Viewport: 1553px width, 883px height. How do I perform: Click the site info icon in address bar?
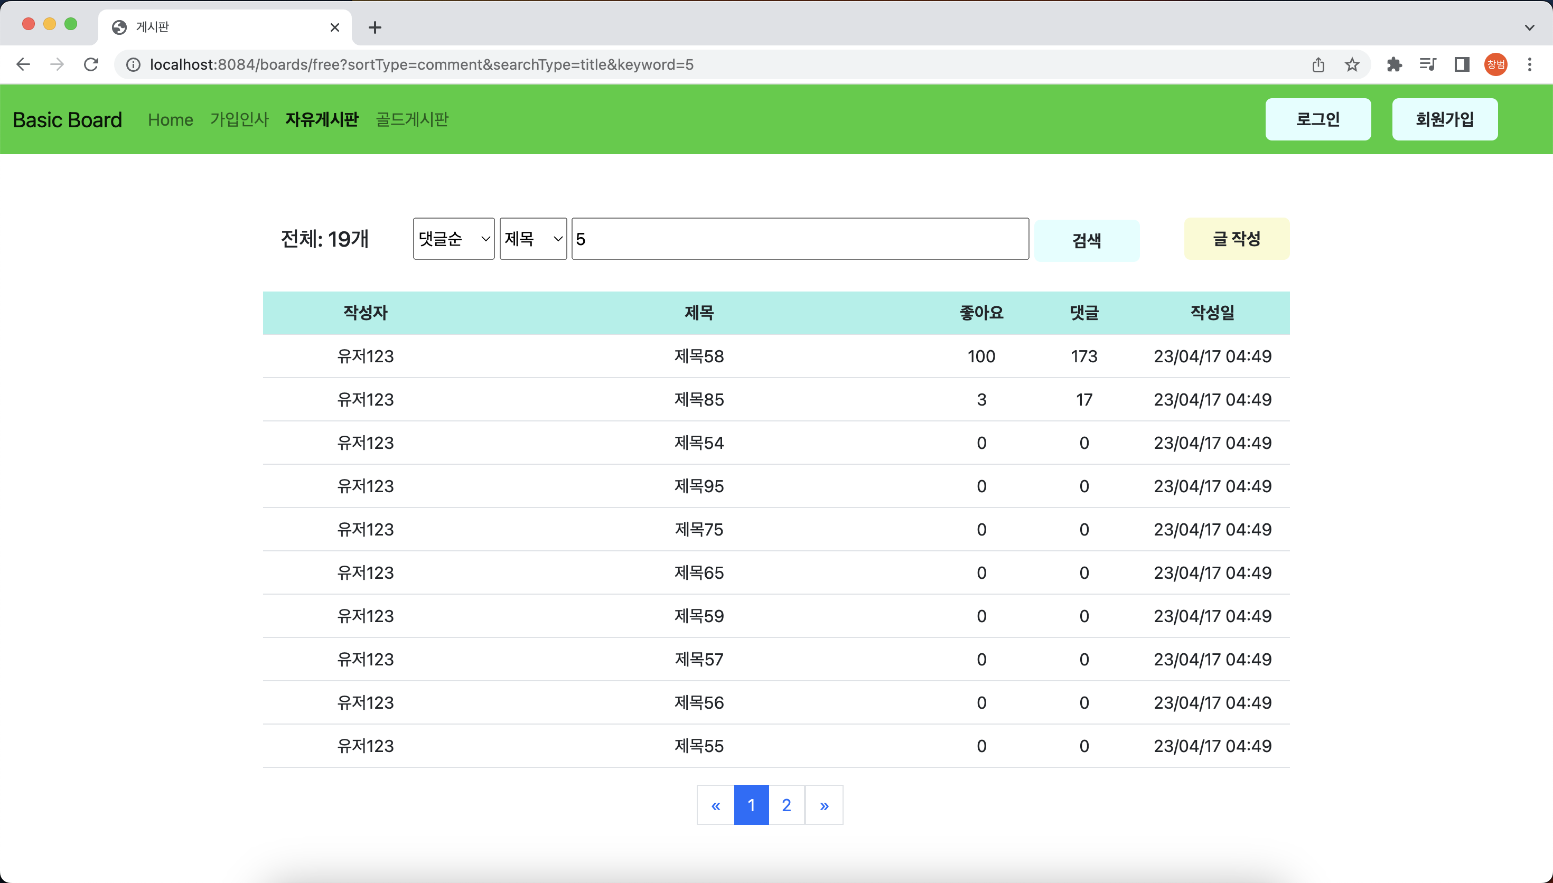pyautogui.click(x=134, y=64)
